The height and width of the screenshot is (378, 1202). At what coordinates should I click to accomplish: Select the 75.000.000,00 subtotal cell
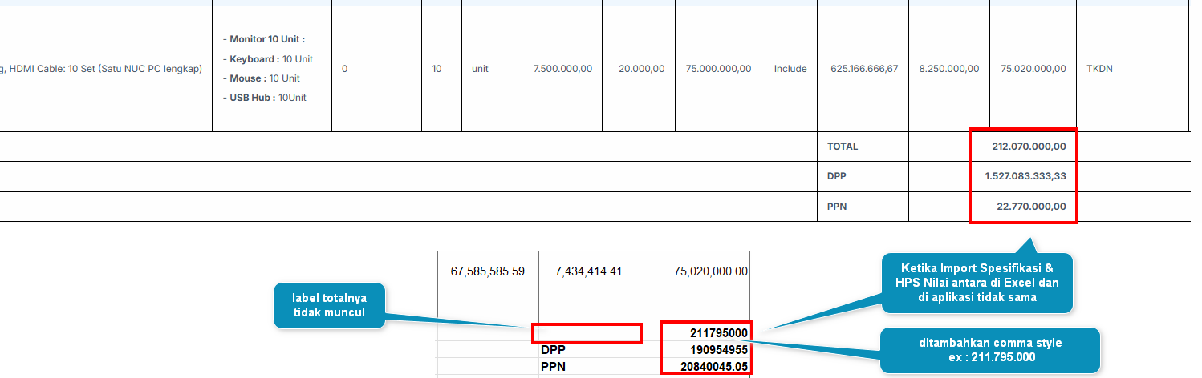coord(718,69)
